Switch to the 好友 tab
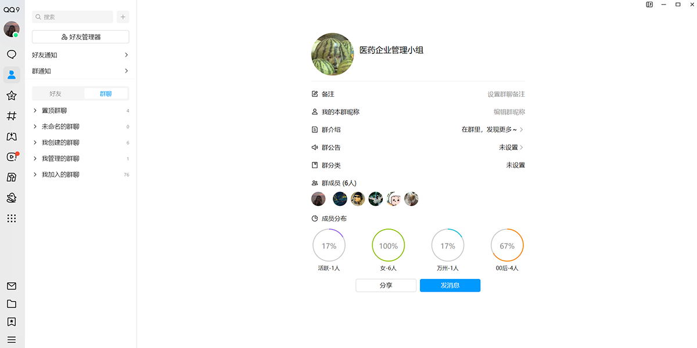The image size is (697, 348). pos(55,93)
